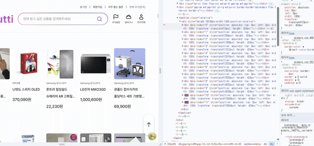
Task: Open the 폰트리 힐링쉴드 product image
Action: (x=62, y=64)
